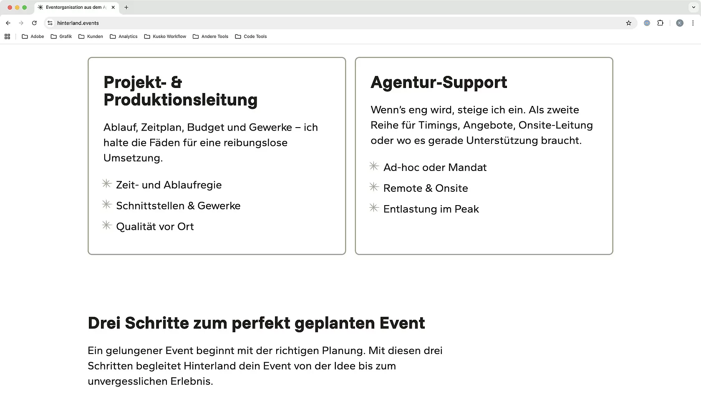Open the Kusko Workflow bookmarks folder

click(165, 37)
